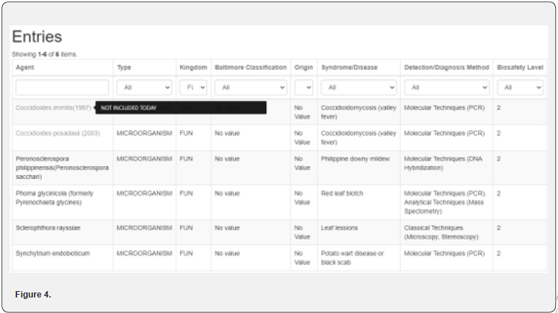Open the Coccidioides immitis (1997) entry
This screenshot has height=313, width=558.
pos(53,108)
